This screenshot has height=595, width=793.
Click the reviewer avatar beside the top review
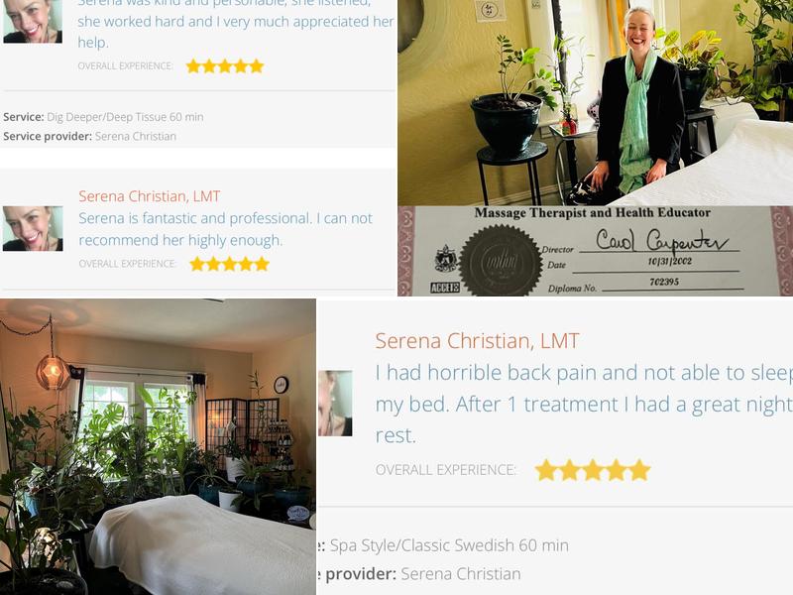[33, 21]
